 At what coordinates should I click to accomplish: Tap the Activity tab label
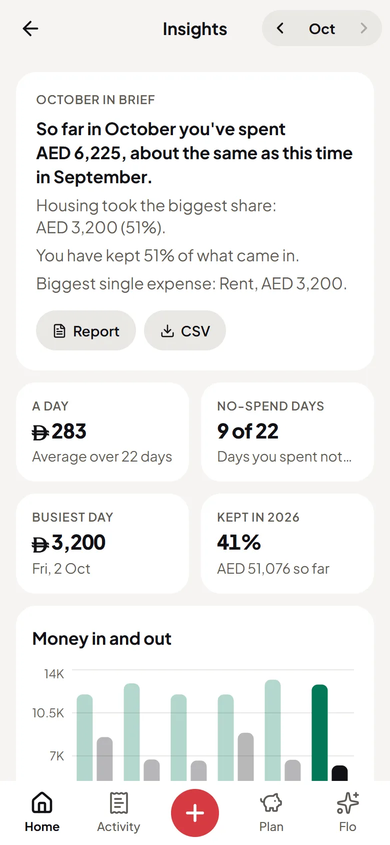[x=118, y=826]
